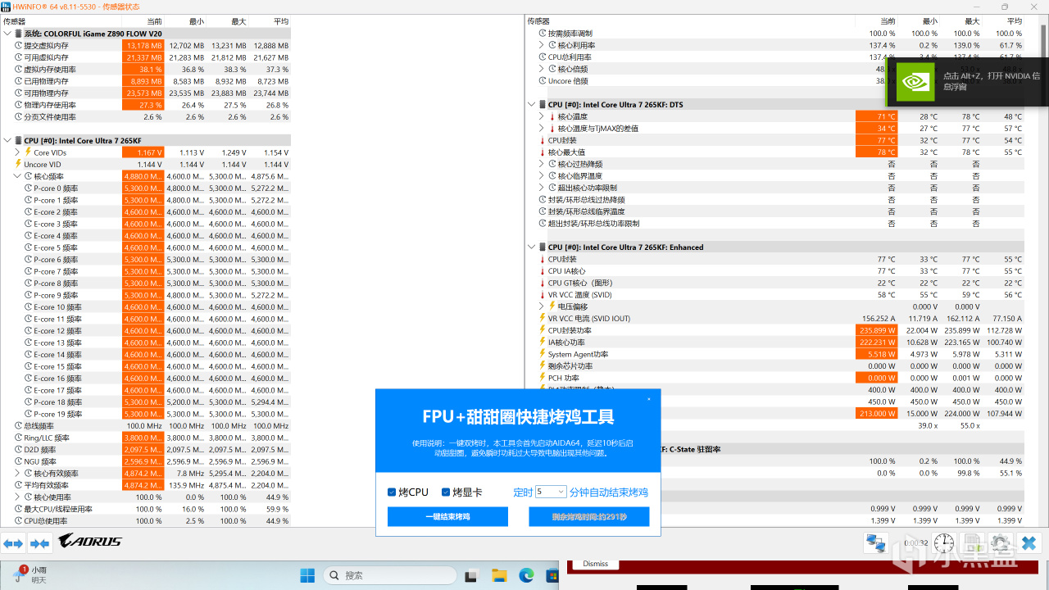Open the 定时 minutes dropdown
1049x590 pixels.
(551, 492)
